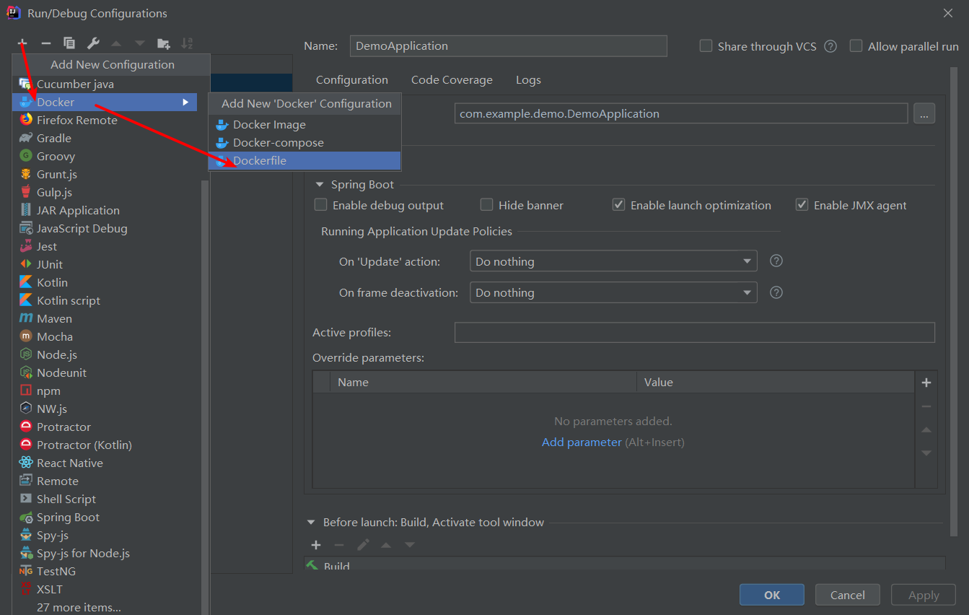Select Cucumber java configuration type
The height and width of the screenshot is (615, 969).
coord(105,84)
